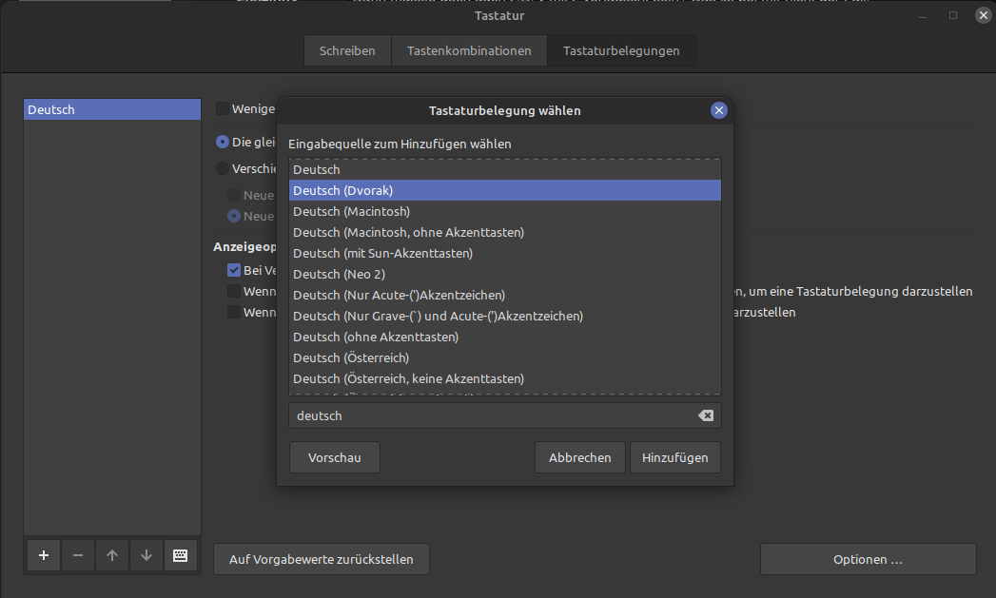
Task: Select the first disabled 'Neue' radio option
Action: tap(234, 195)
